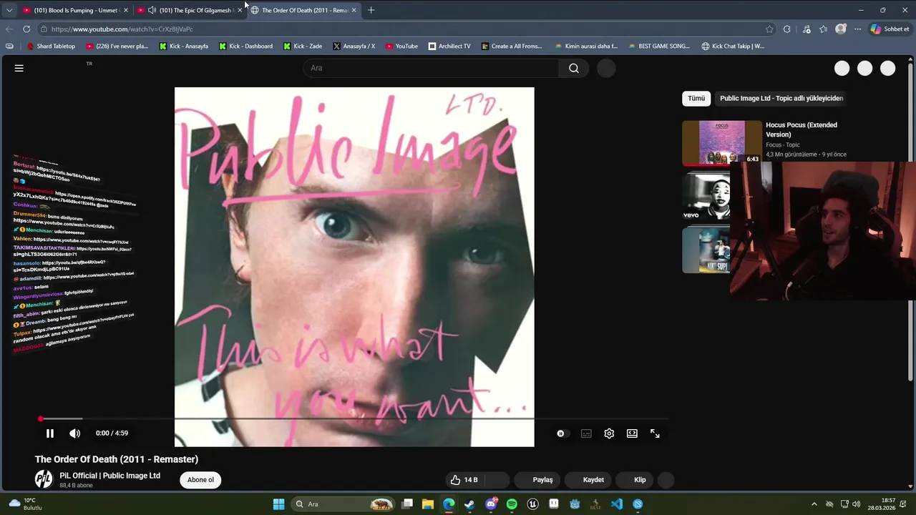Open the volume icon in the system tray

(857, 504)
